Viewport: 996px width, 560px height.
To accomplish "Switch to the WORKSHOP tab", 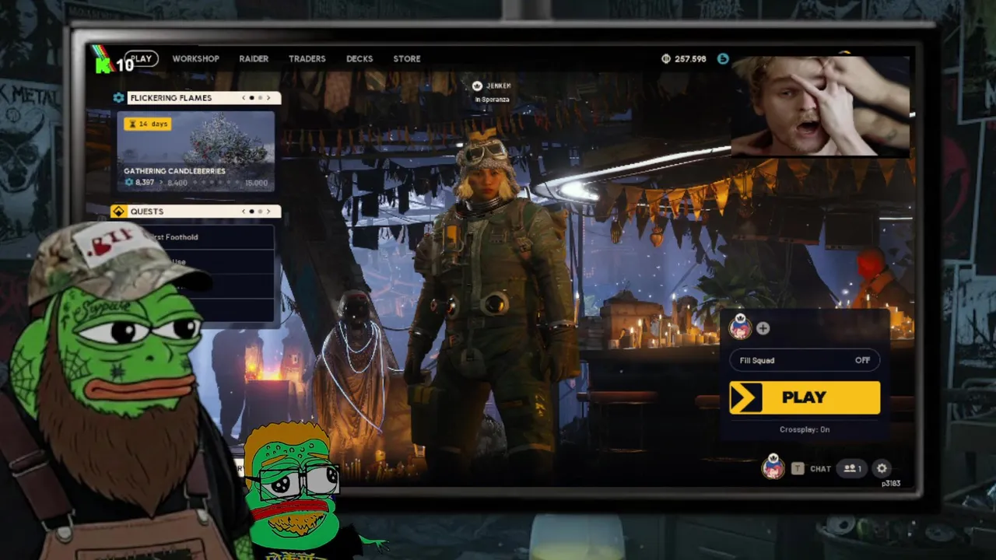I will pos(195,58).
